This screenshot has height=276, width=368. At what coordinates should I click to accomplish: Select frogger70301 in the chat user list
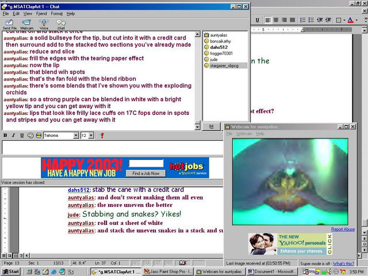pyautogui.click(x=221, y=53)
